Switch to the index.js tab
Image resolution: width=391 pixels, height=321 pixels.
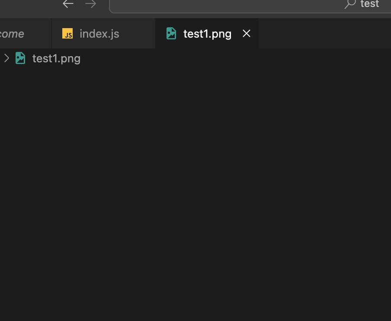pyautogui.click(x=99, y=34)
